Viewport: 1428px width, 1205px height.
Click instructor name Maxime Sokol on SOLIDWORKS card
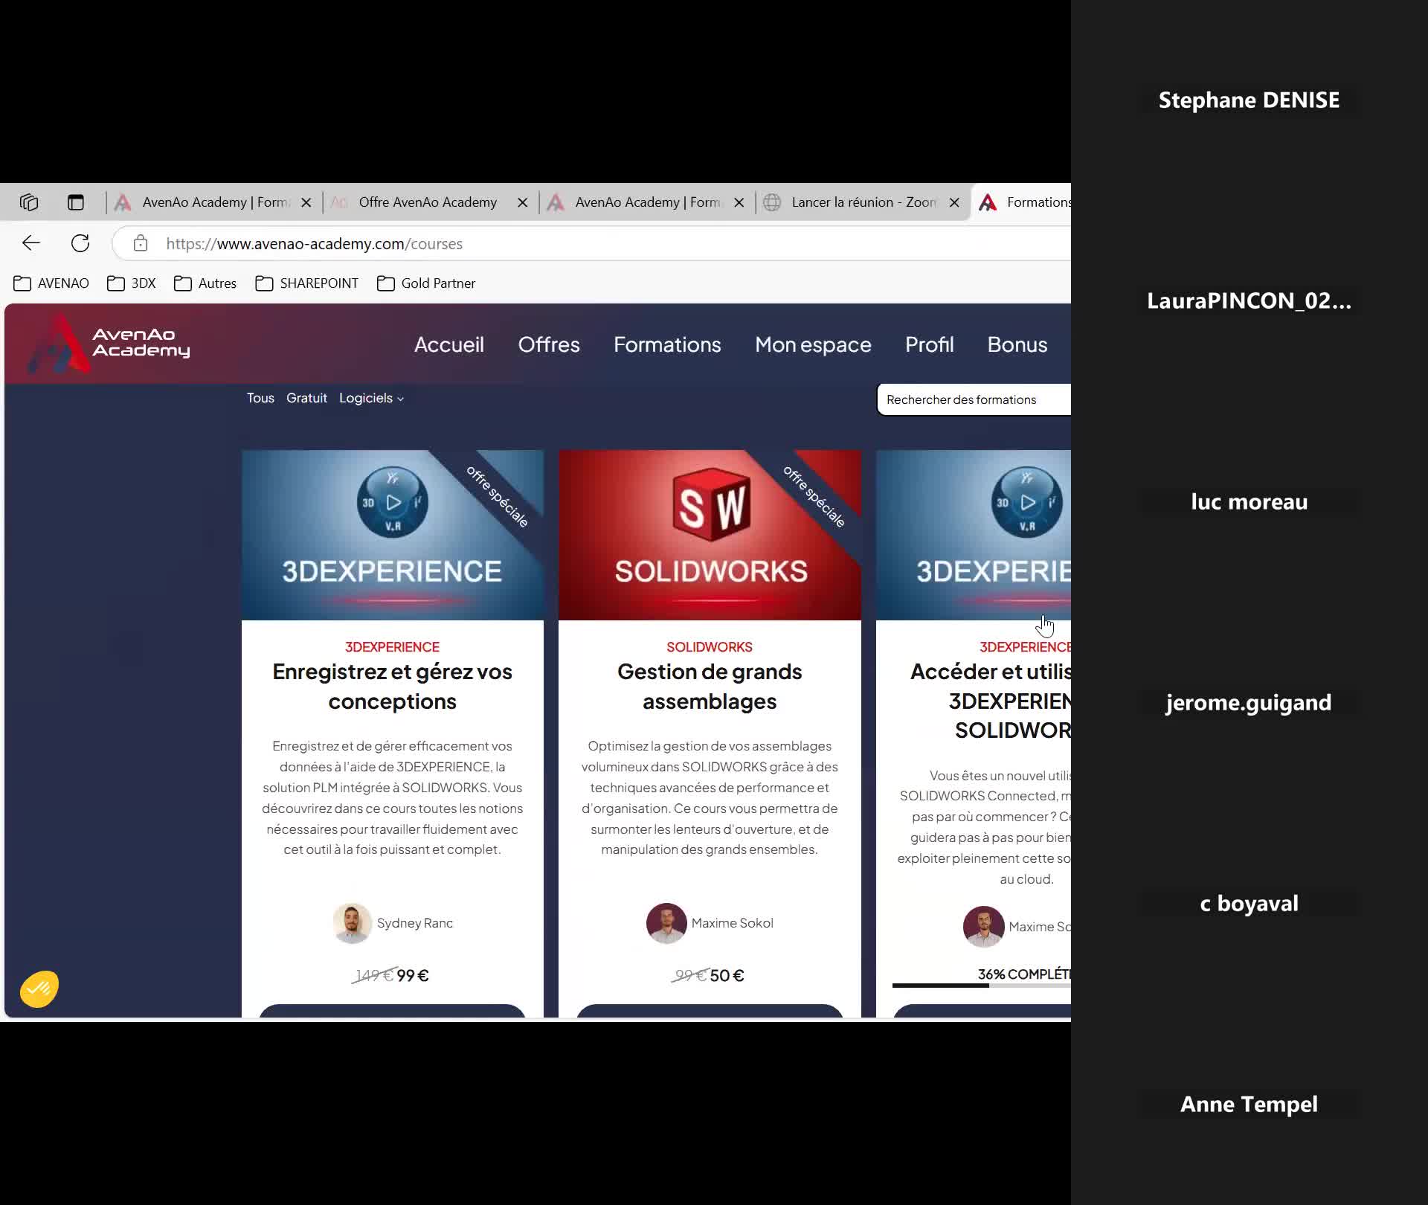click(x=733, y=923)
